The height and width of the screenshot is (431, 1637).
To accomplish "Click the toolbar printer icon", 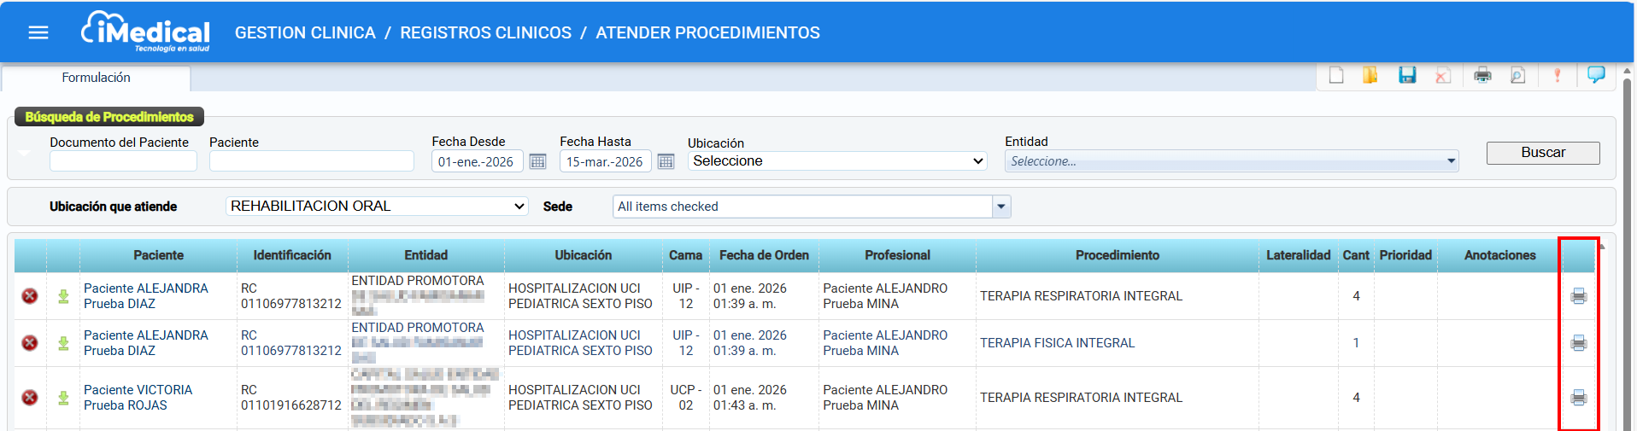I will (1482, 76).
